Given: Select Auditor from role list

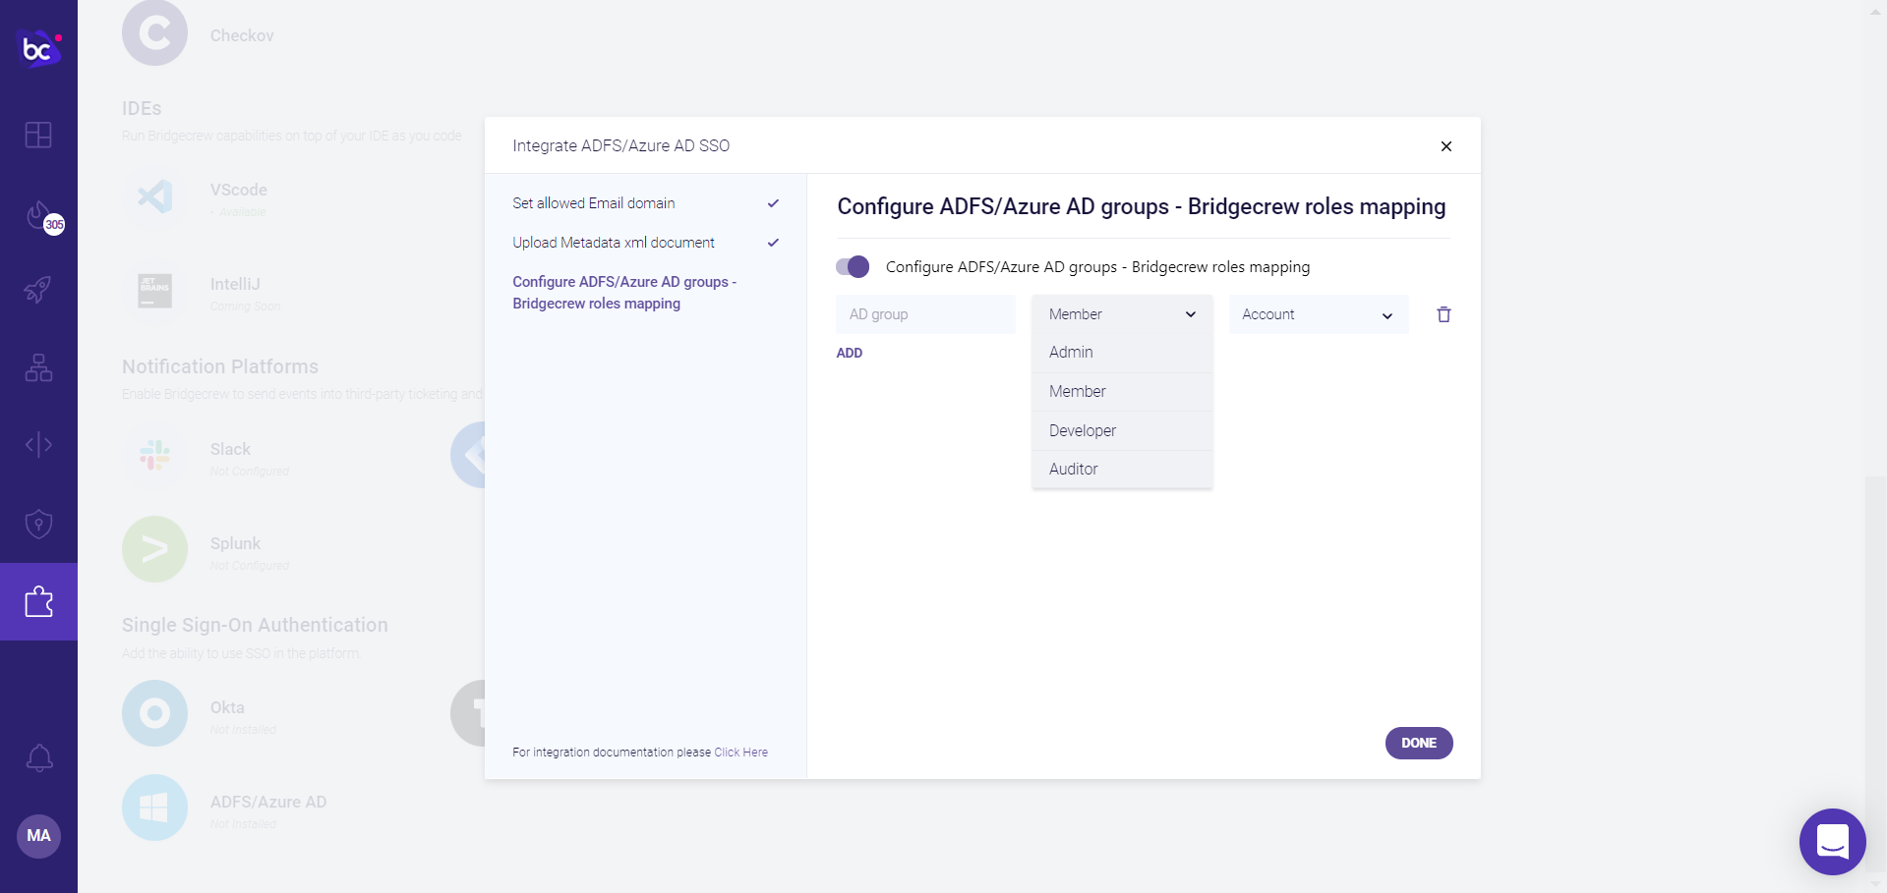Looking at the screenshot, I should (x=1122, y=469).
